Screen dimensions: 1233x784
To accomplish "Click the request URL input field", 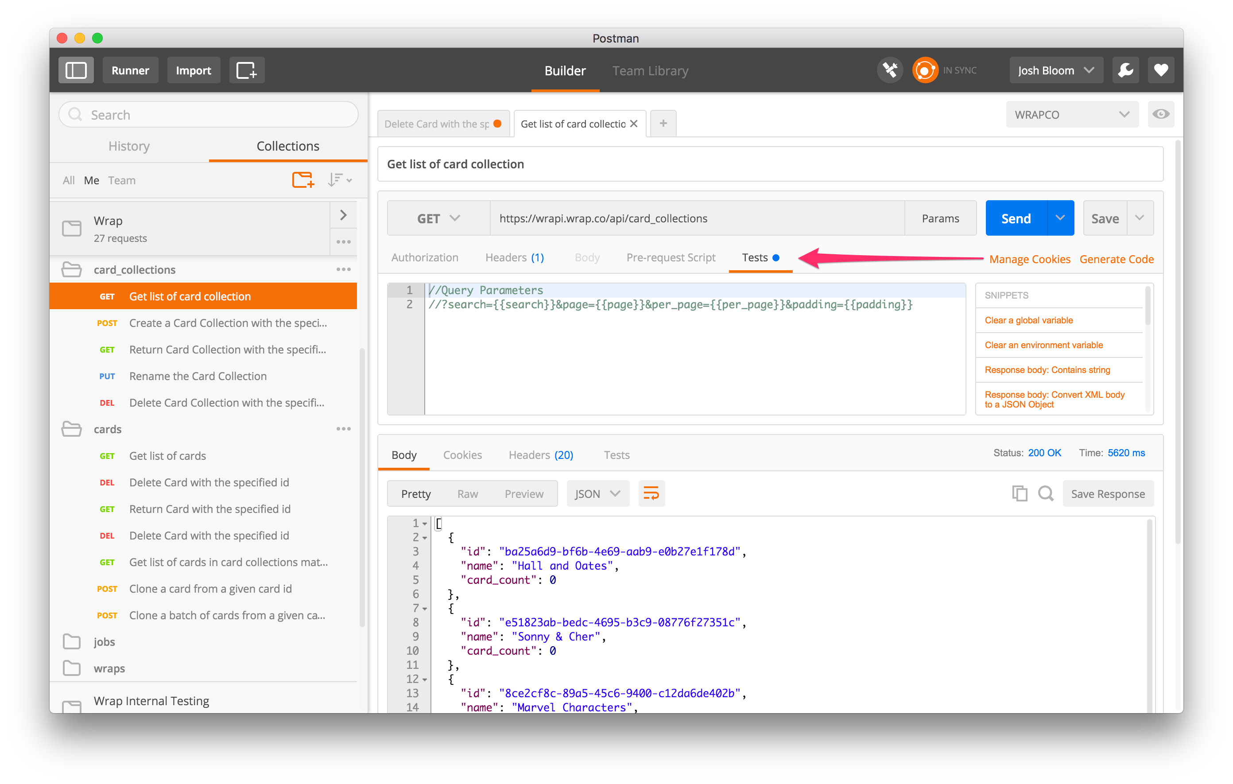I will 698,218.
